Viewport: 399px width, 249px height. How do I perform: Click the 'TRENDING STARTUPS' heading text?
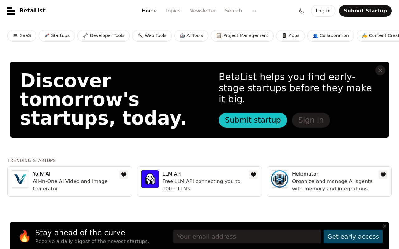[x=31, y=160]
